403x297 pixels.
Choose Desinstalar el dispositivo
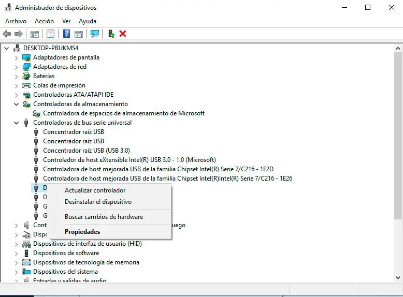109,202
